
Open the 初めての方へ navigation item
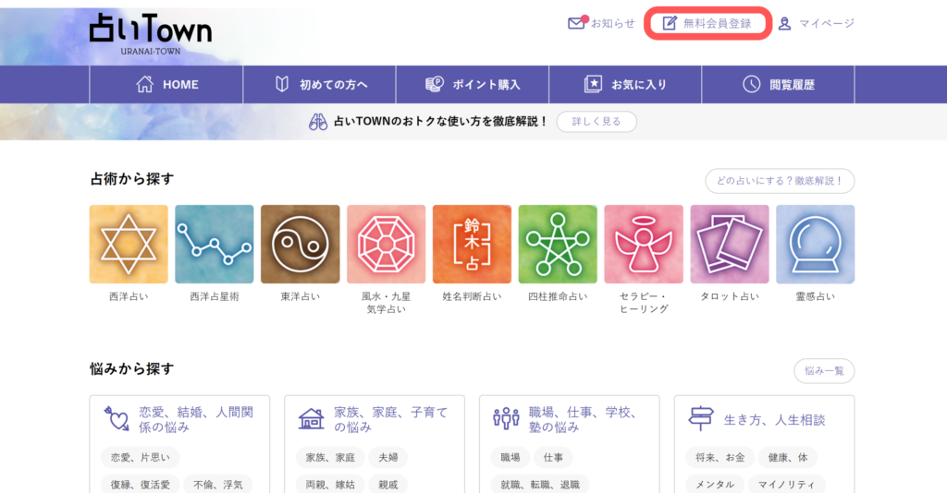pyautogui.click(x=319, y=84)
